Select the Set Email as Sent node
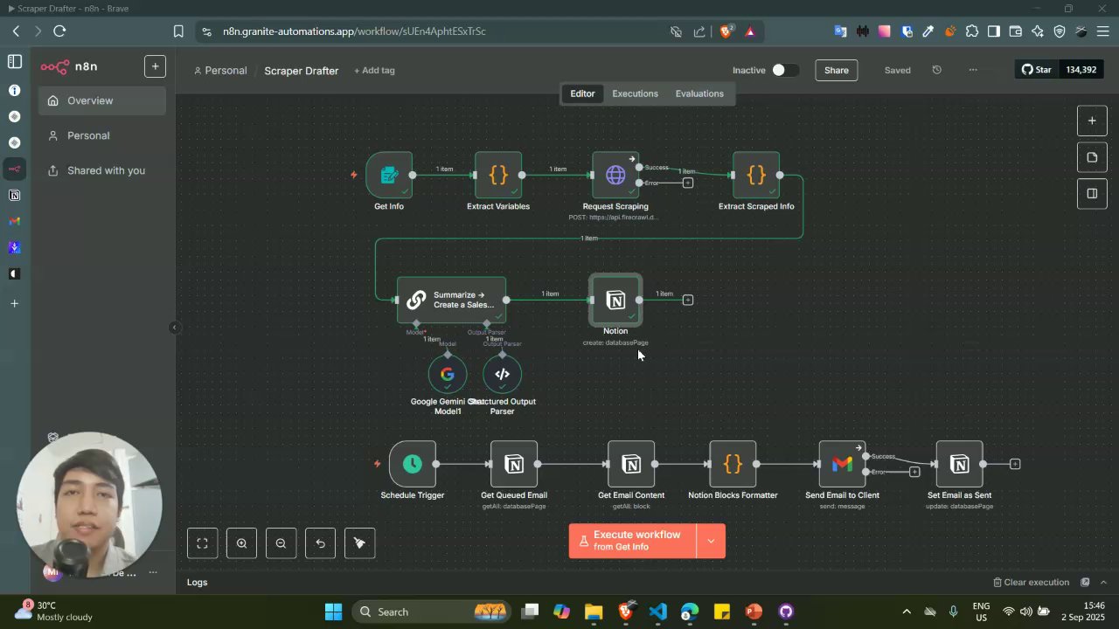This screenshot has width=1119, height=629. [x=959, y=464]
